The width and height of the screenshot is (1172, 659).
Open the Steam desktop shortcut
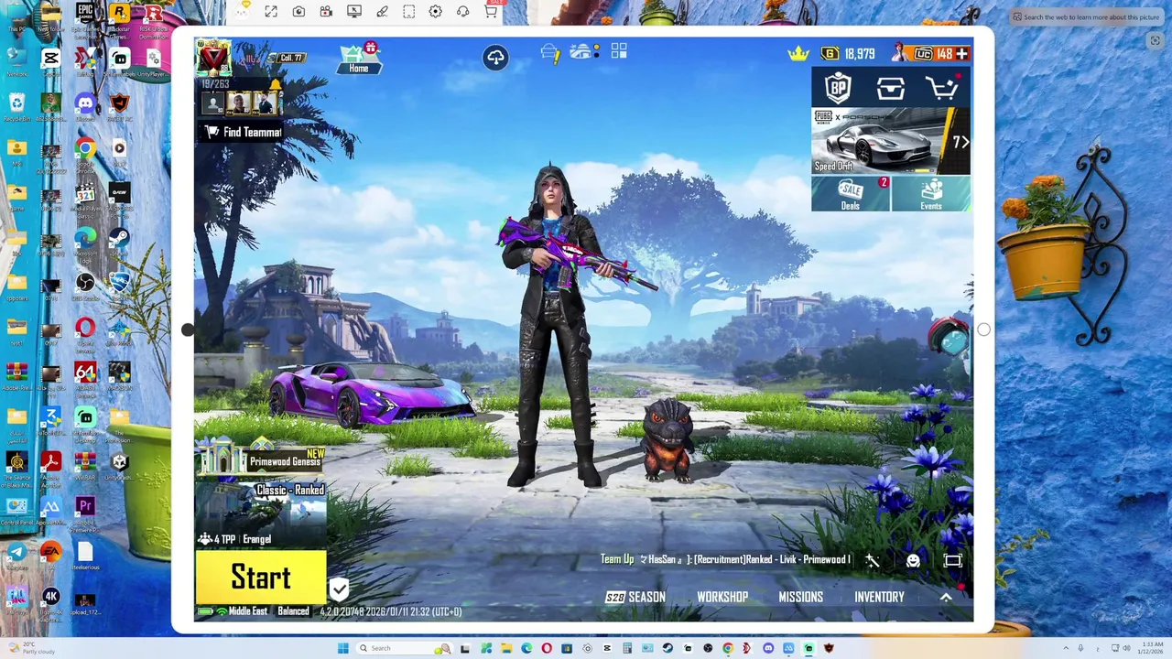point(119,242)
